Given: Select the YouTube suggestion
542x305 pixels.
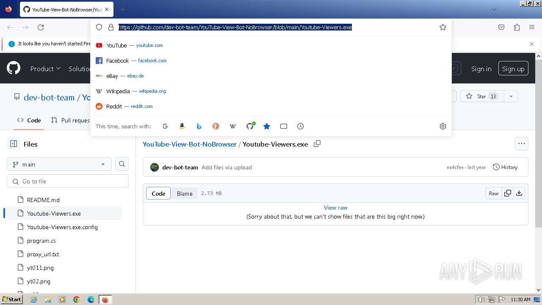Looking at the screenshot, I should coord(271,45).
